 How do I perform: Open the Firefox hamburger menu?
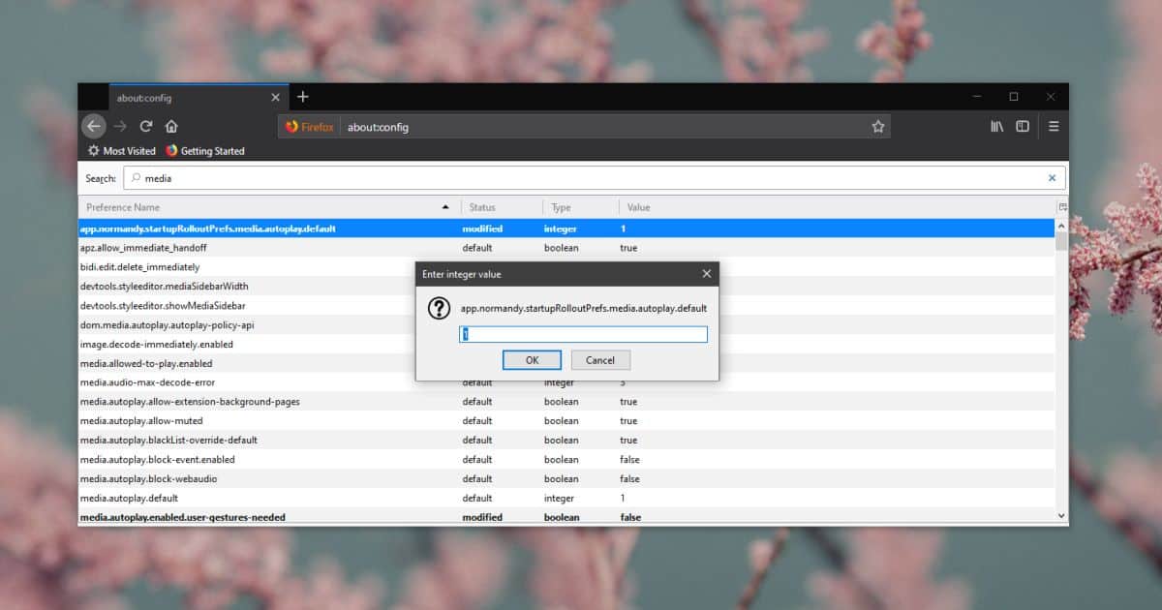click(x=1054, y=126)
